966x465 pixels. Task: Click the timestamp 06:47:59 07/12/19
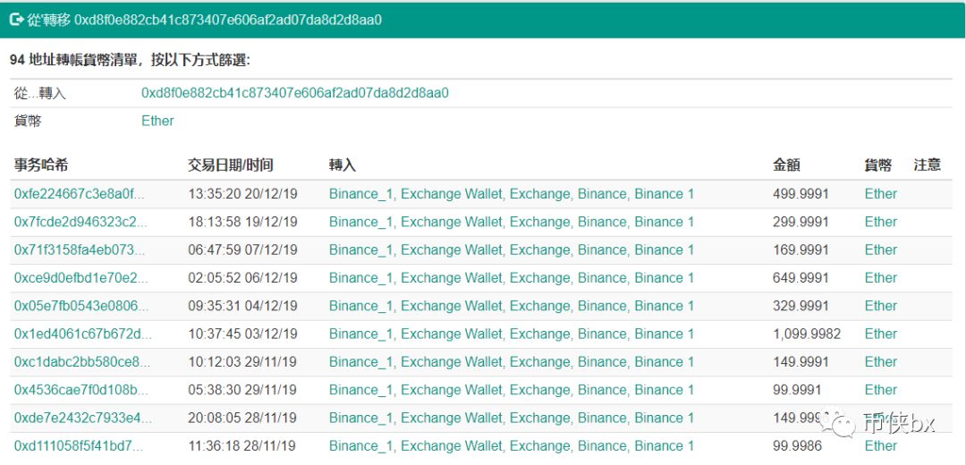[242, 250]
